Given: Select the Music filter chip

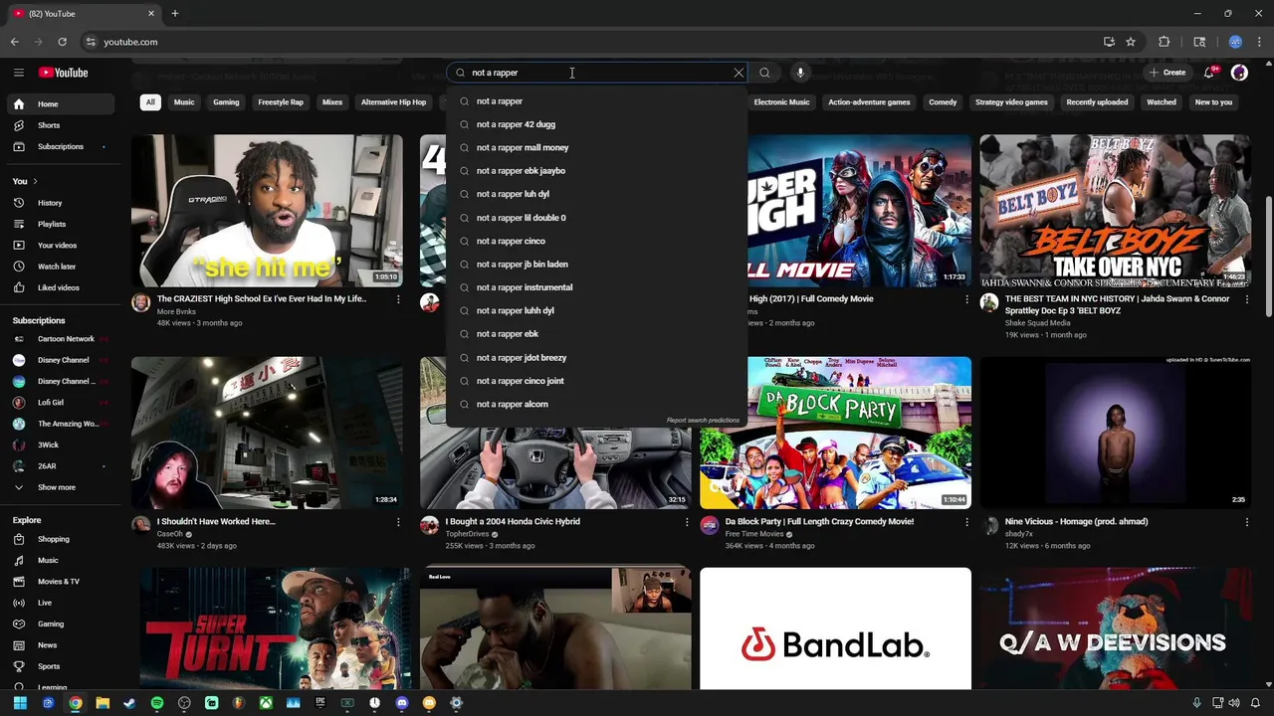Looking at the screenshot, I should (184, 102).
